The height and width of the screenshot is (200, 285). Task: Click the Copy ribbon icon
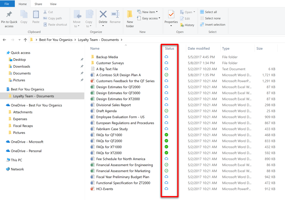click(x=24, y=15)
